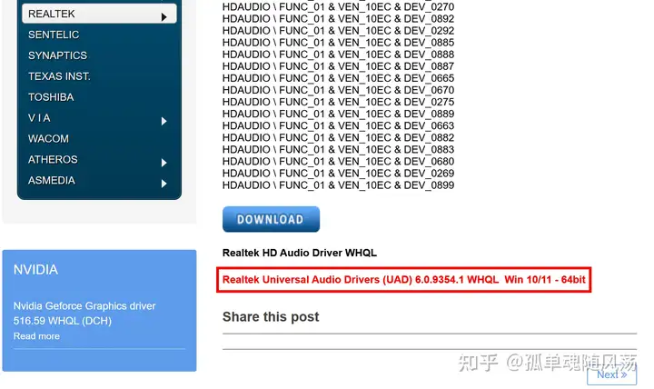654x389 pixels.
Task: Open Realtek Universal Audio Drivers UAD link
Action: (403, 280)
